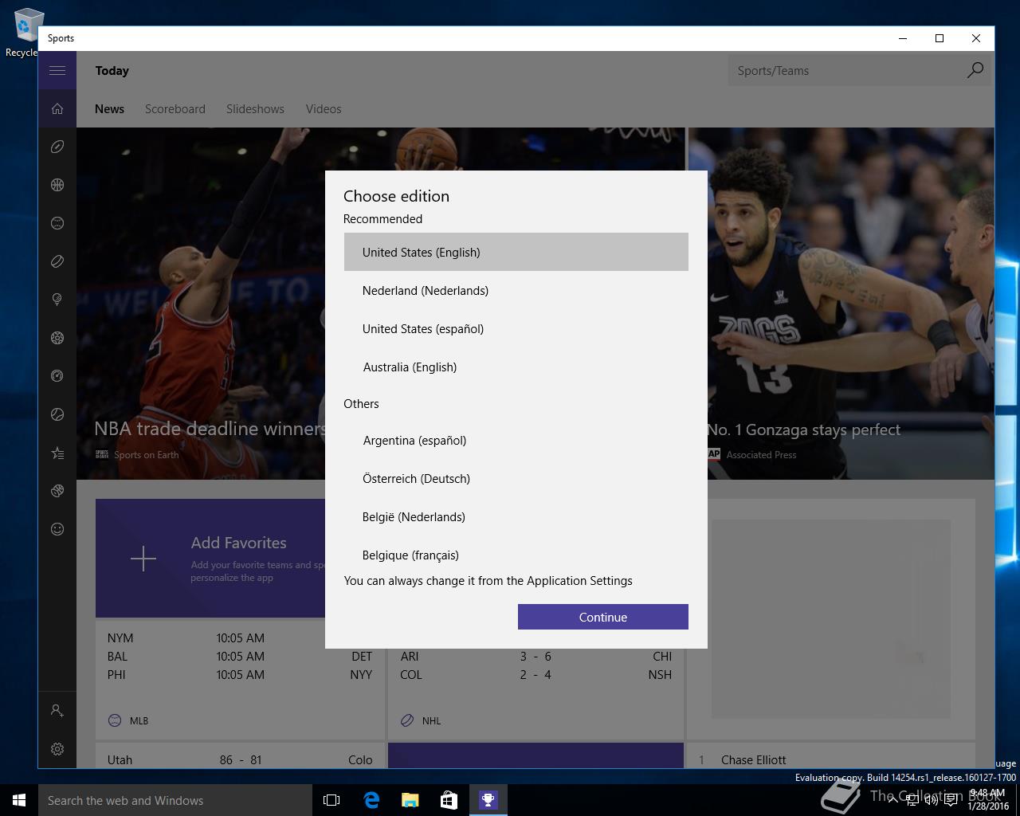Select Belgique (français) edition
Screen dimensions: 1020x816
pos(516,554)
